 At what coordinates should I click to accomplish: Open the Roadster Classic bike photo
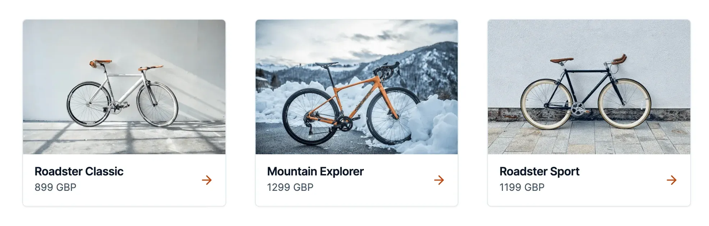(124, 87)
